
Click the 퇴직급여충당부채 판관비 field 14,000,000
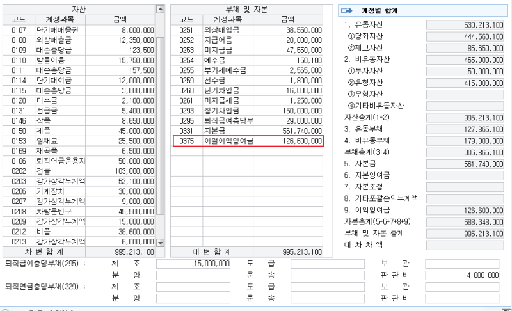click(x=462, y=275)
